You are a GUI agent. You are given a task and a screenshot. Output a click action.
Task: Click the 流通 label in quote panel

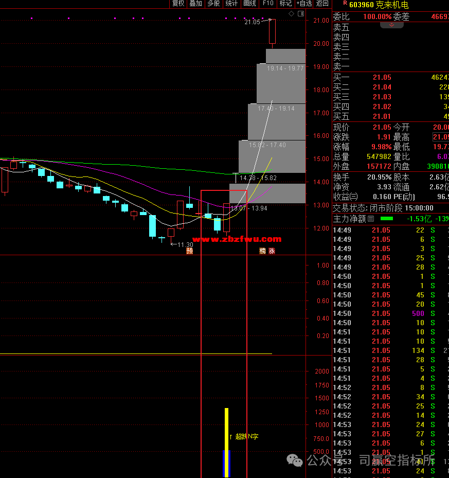pos(401,187)
